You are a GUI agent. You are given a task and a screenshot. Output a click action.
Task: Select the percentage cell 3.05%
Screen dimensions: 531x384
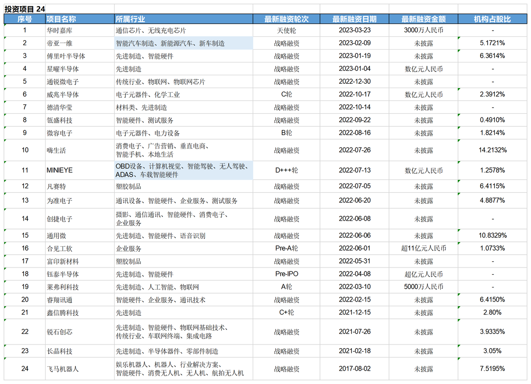(x=493, y=351)
